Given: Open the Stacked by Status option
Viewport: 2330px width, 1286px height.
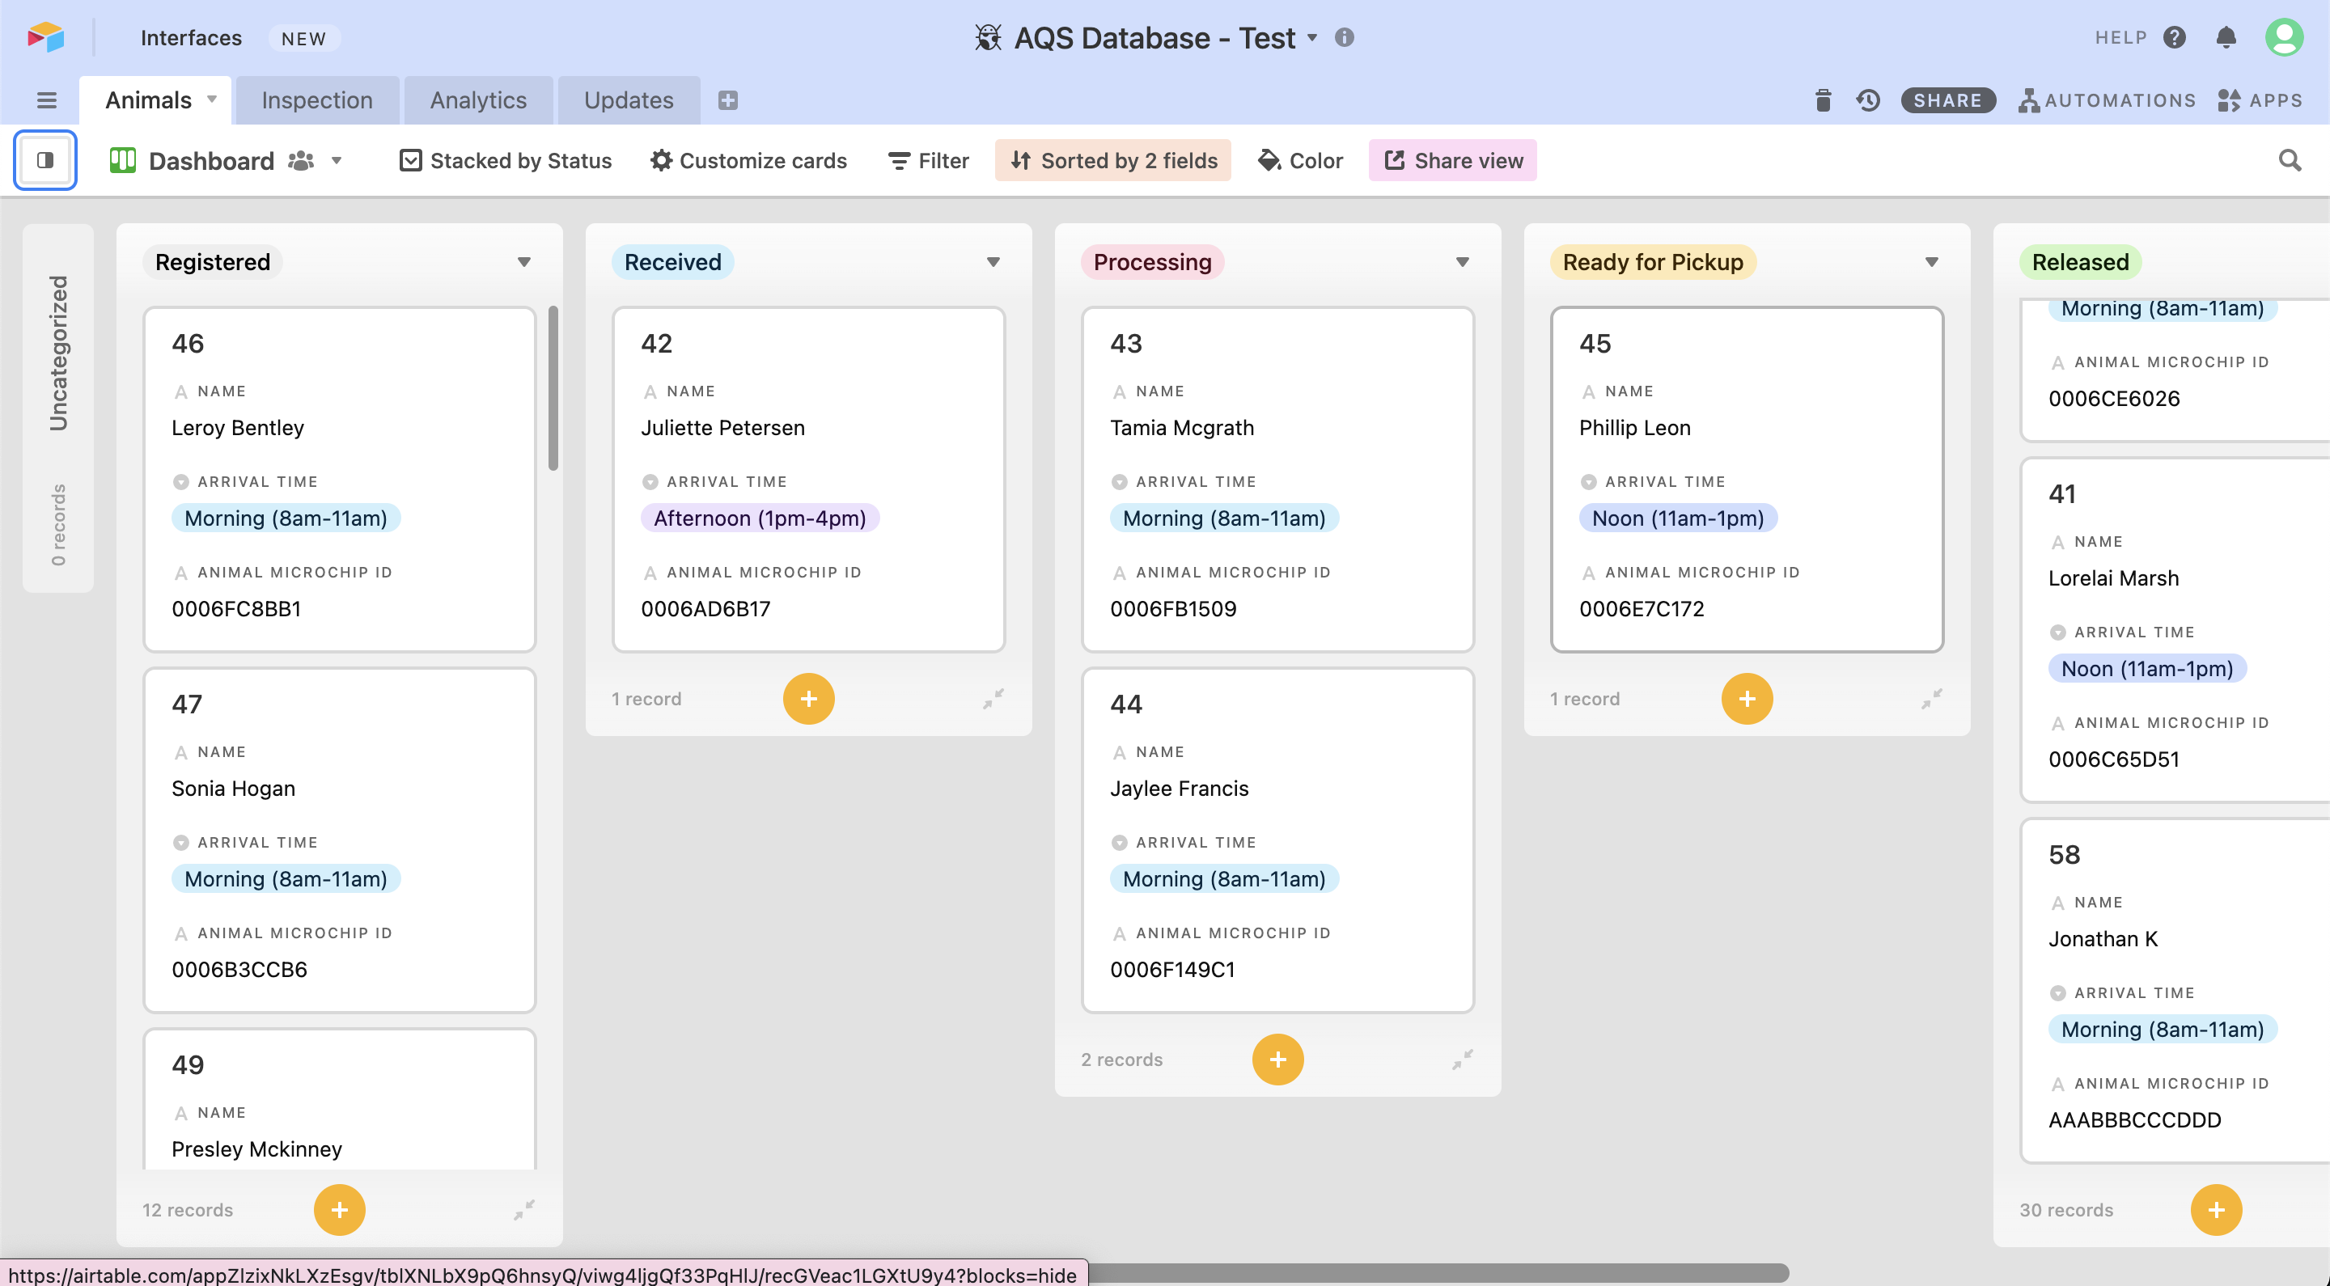Looking at the screenshot, I should pyautogui.click(x=506, y=160).
